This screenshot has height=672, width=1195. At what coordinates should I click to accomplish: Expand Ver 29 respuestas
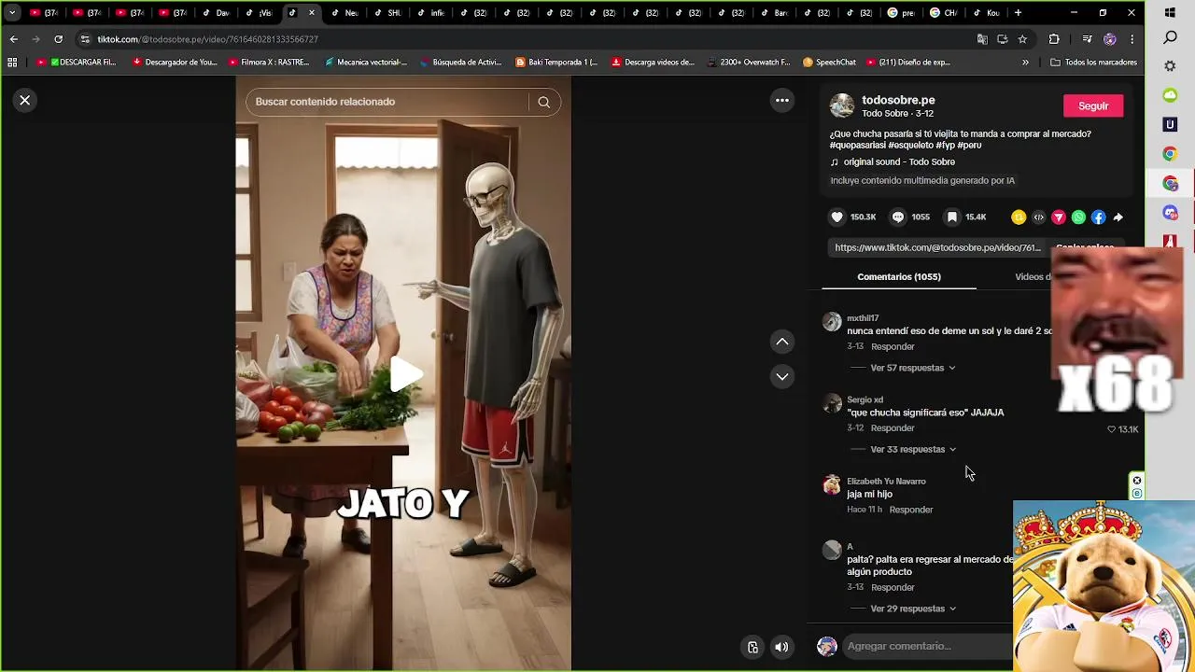coord(912,609)
